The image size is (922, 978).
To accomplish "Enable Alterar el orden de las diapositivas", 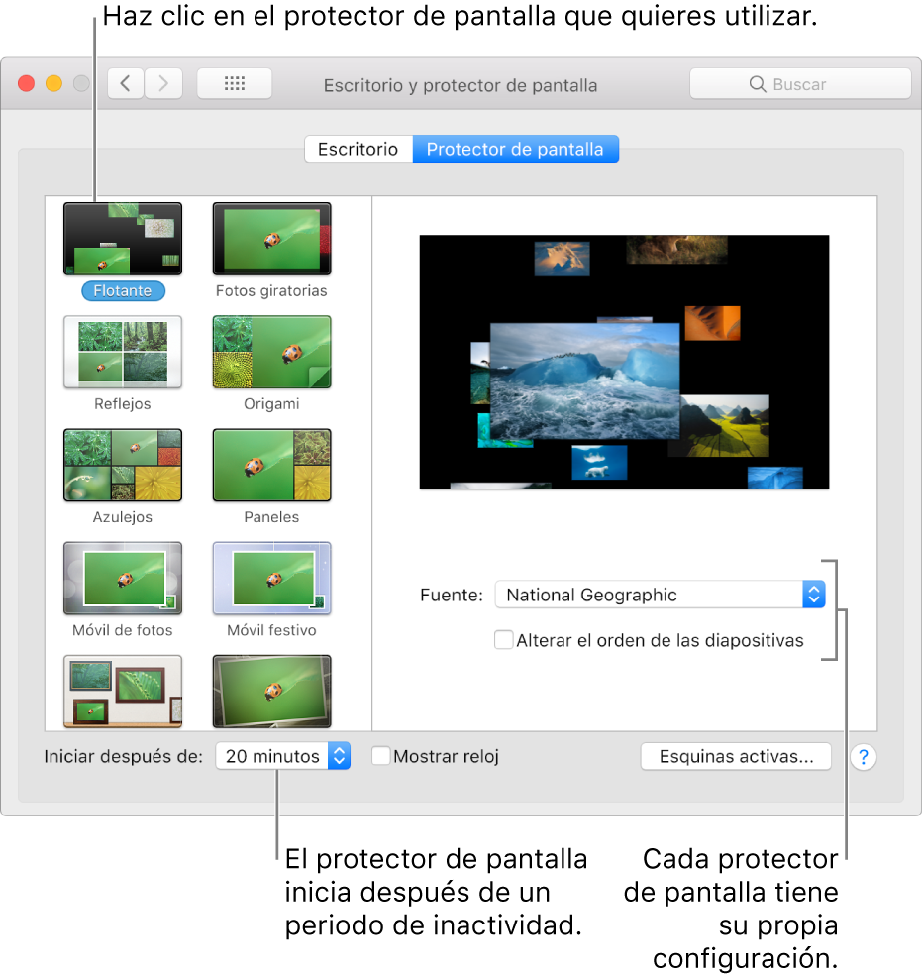I will (x=504, y=640).
